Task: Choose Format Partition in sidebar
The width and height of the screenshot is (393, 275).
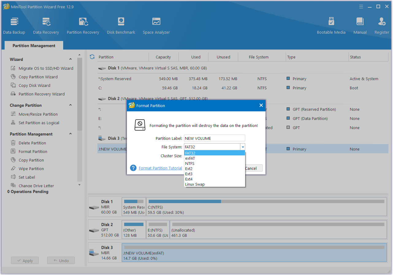Action: click(x=29, y=151)
